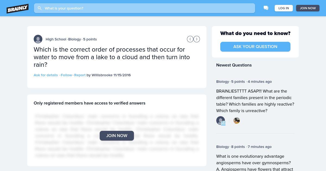Click JOIN NOW in the header

pos(308,8)
